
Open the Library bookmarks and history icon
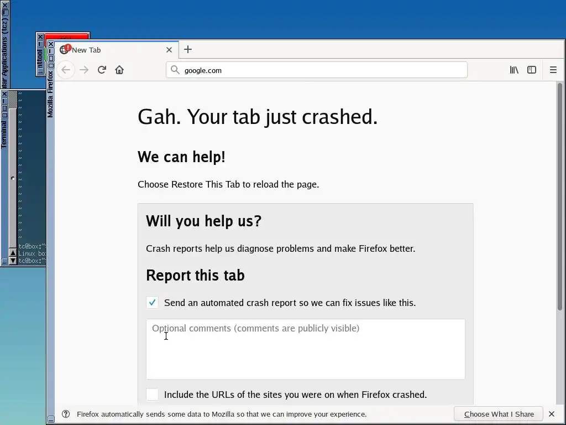tap(514, 70)
